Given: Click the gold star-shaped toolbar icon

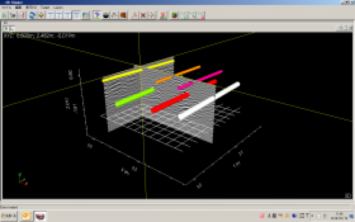Looking at the screenshot, I should 41,15.
